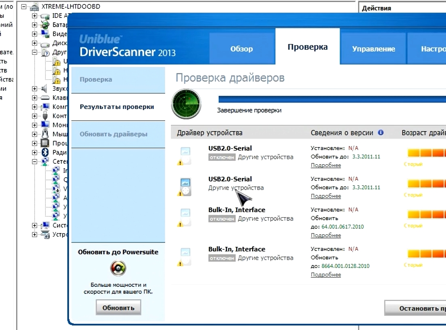Click отключен badge on first USB2.0-Serial

coord(222,157)
